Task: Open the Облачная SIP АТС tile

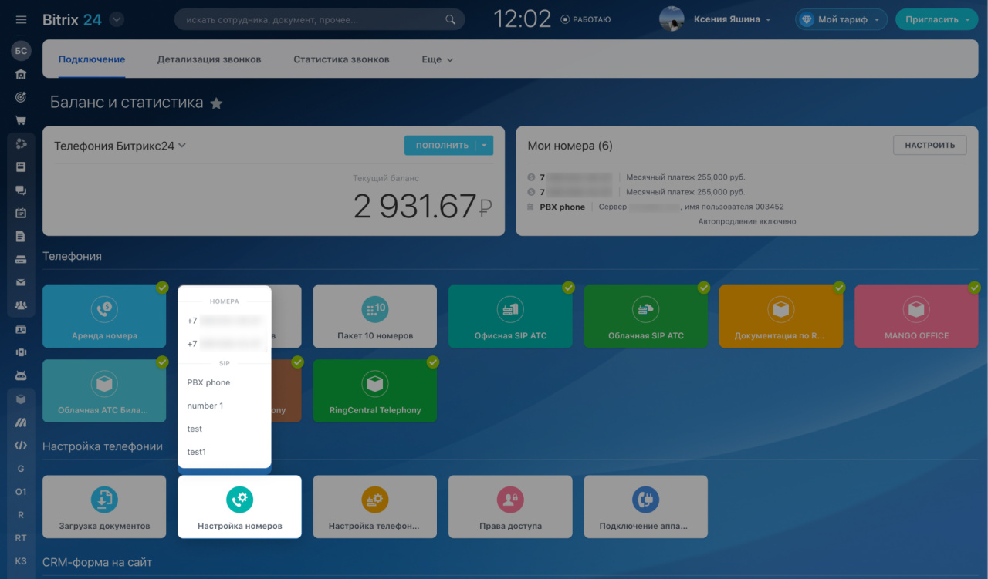Action: coord(646,316)
